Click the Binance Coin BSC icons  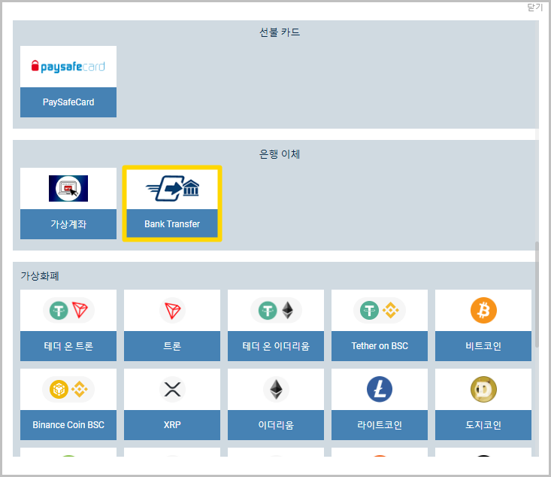click(68, 390)
